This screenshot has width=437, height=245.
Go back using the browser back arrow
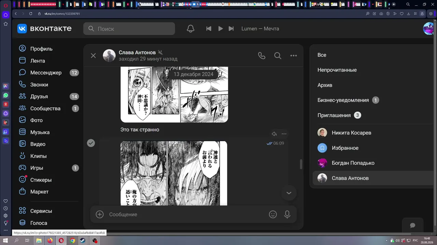16,14
